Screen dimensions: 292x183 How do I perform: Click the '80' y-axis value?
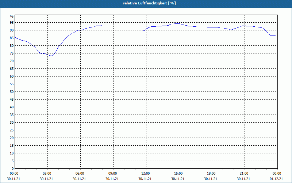[12, 45]
